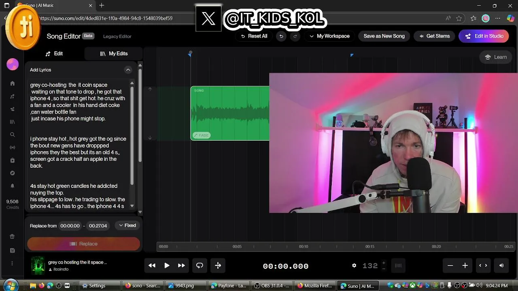Click Save as New Song
Image resolution: width=518 pixels, height=291 pixels.
384,36
